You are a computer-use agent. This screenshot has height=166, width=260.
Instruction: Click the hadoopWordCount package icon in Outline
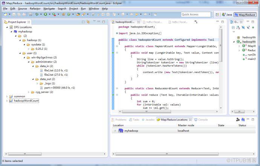pos(239,37)
